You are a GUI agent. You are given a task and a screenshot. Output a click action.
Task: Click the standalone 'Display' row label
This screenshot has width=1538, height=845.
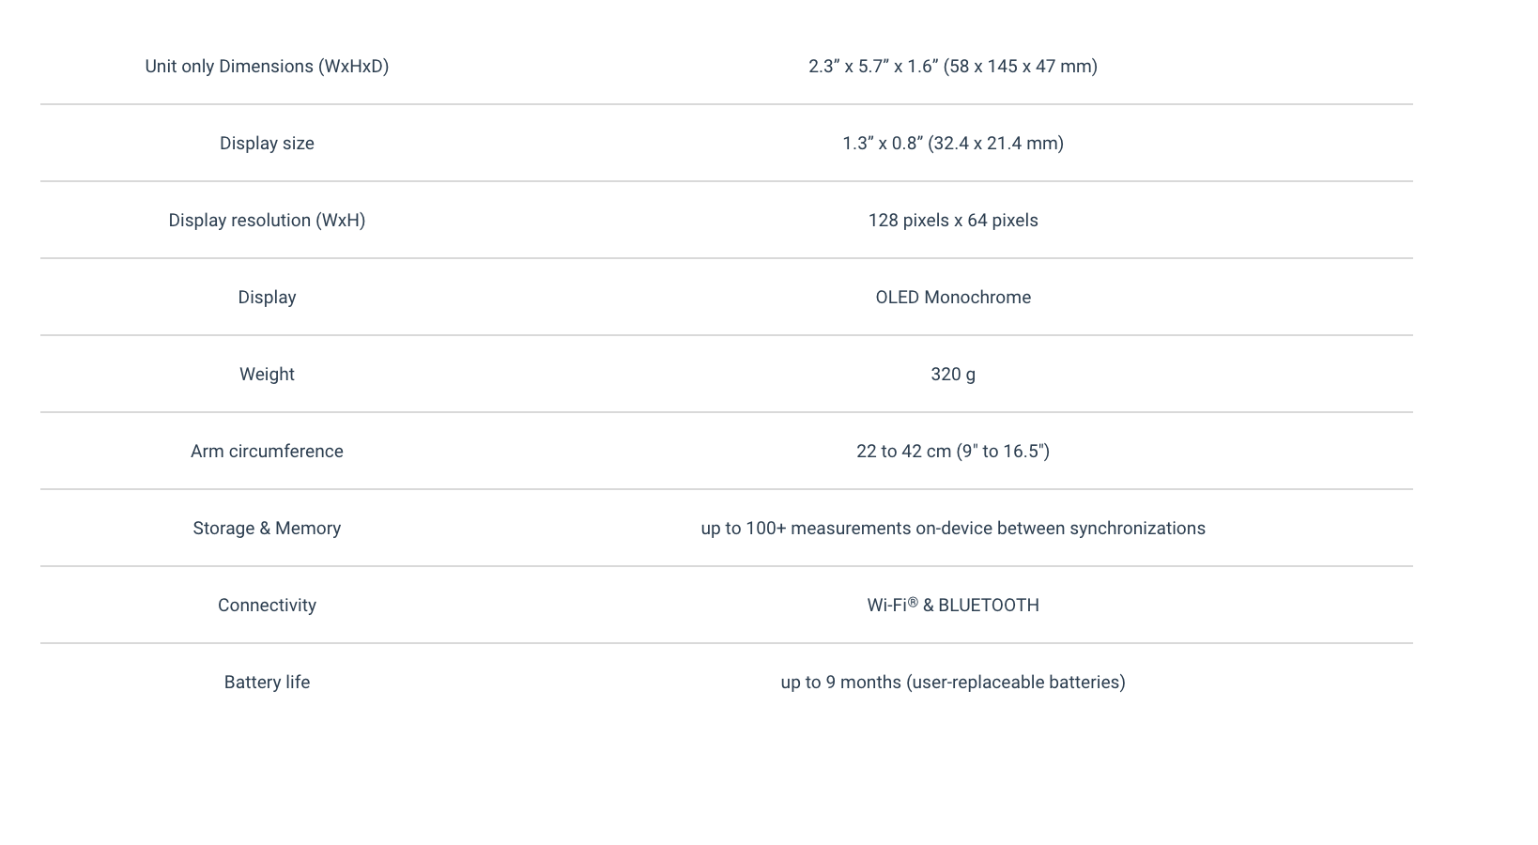267,298
